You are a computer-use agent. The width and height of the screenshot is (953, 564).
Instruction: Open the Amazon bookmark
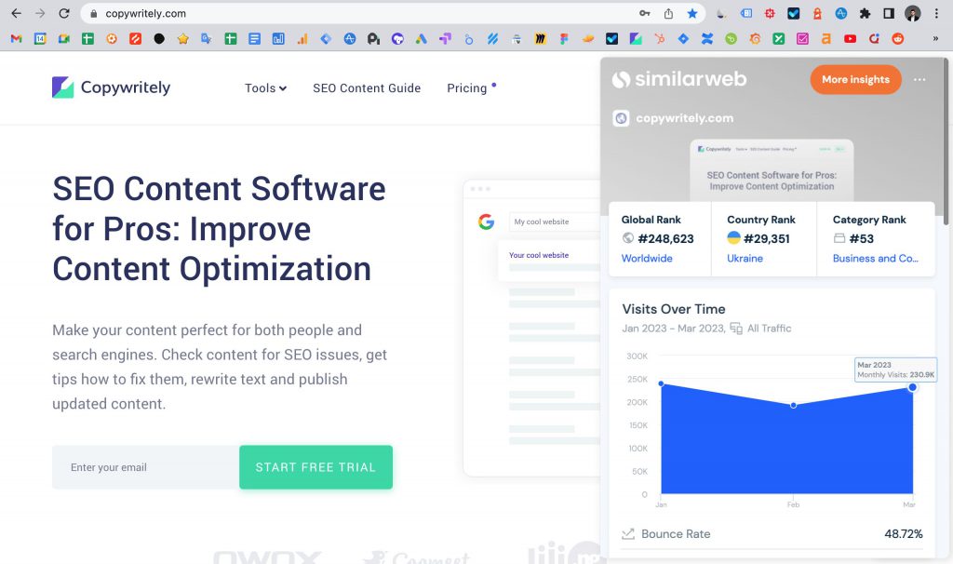826,39
